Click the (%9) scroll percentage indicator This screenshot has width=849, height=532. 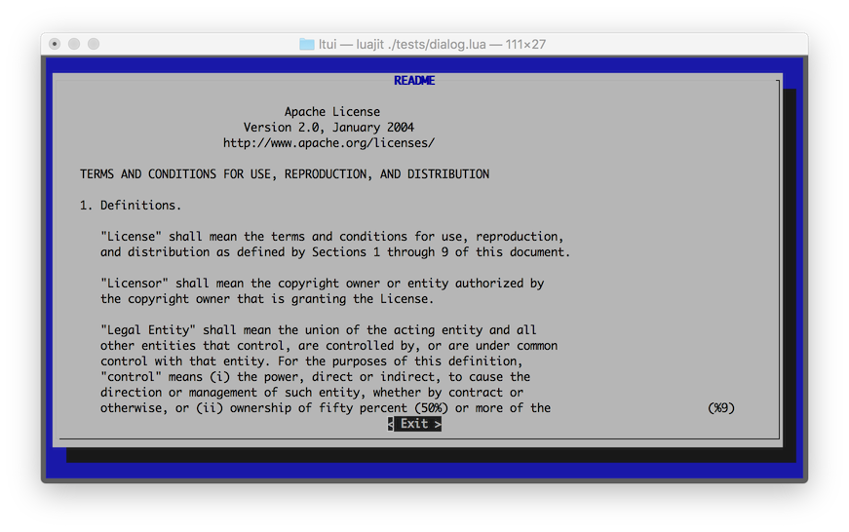(720, 408)
